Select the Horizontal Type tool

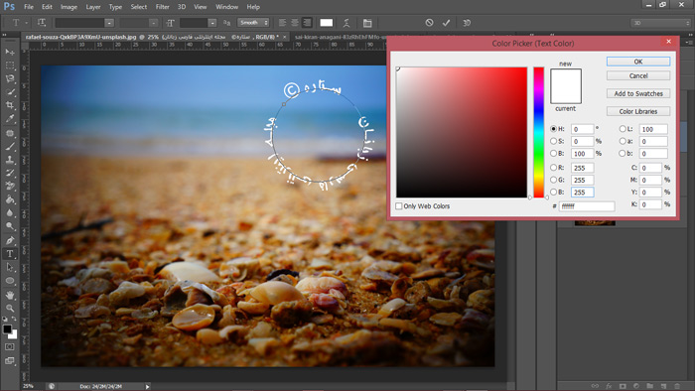pyautogui.click(x=10, y=254)
